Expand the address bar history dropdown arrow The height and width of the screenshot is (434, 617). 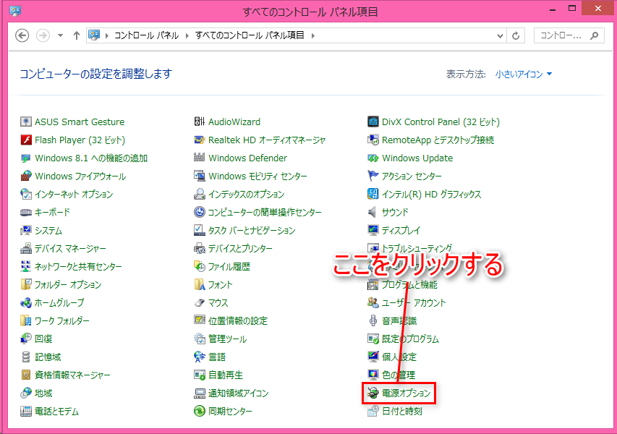point(500,36)
